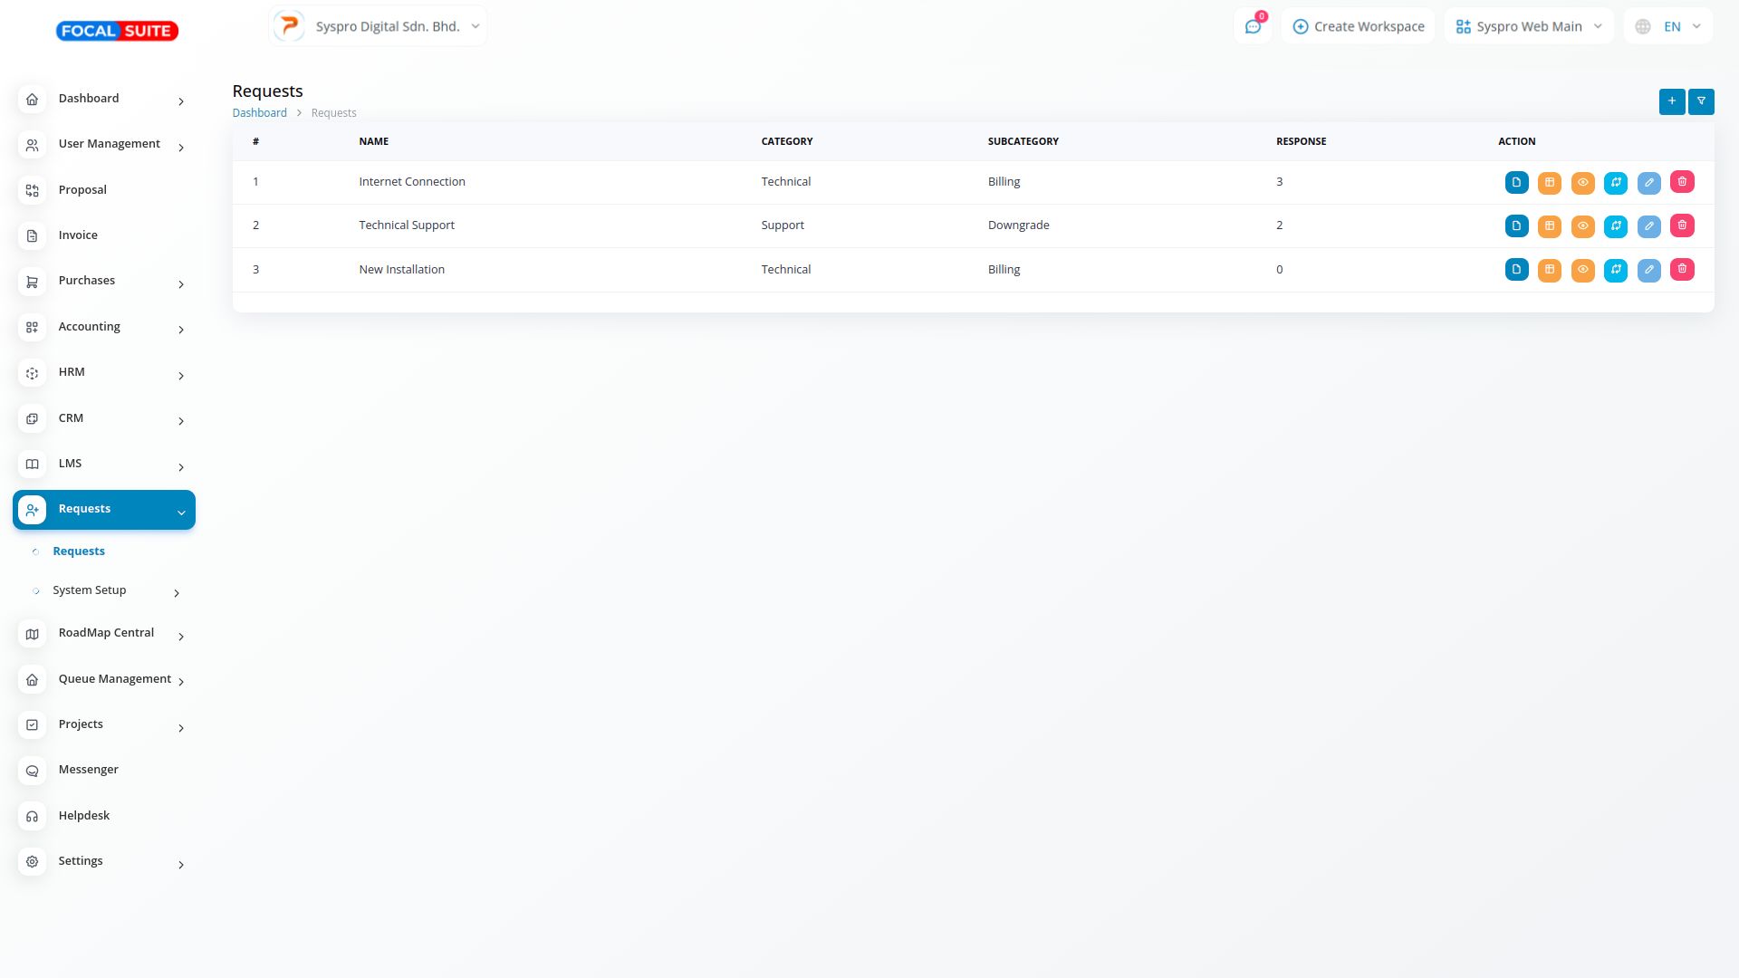Click the eye icon for Technical Support

pos(1582,226)
